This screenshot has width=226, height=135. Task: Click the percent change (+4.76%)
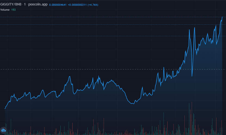click(x=93, y=5)
